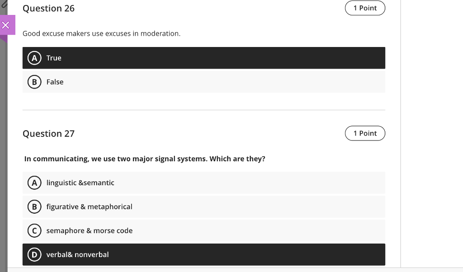Click the paperclip icon in the left margin
Image resolution: width=463 pixels, height=272 pixels.
click(x=5, y=4)
